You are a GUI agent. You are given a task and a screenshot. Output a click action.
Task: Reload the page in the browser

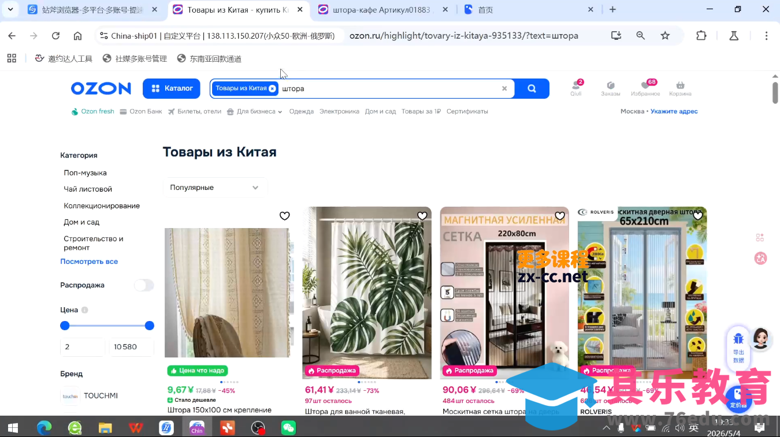[55, 36]
